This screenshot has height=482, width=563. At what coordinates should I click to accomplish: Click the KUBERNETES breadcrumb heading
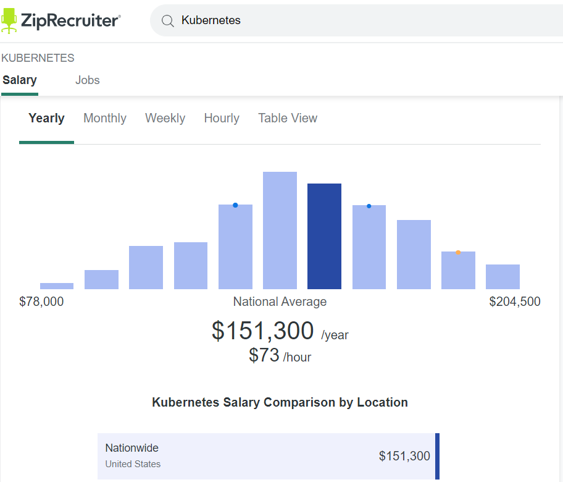pyautogui.click(x=38, y=58)
